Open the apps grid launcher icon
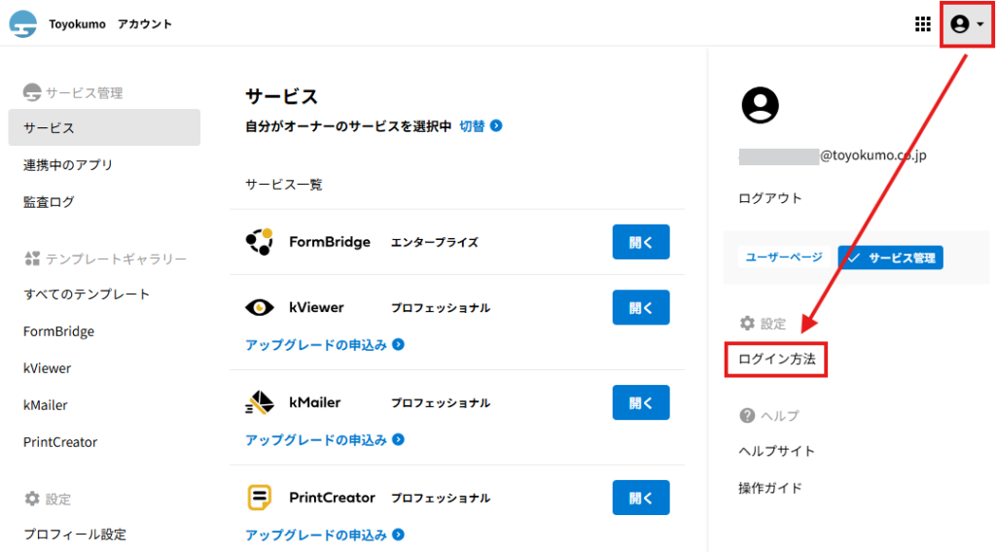 (923, 24)
